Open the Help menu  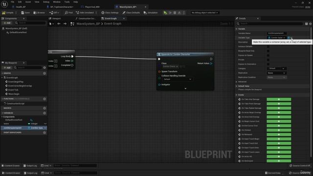[x=75, y=2]
